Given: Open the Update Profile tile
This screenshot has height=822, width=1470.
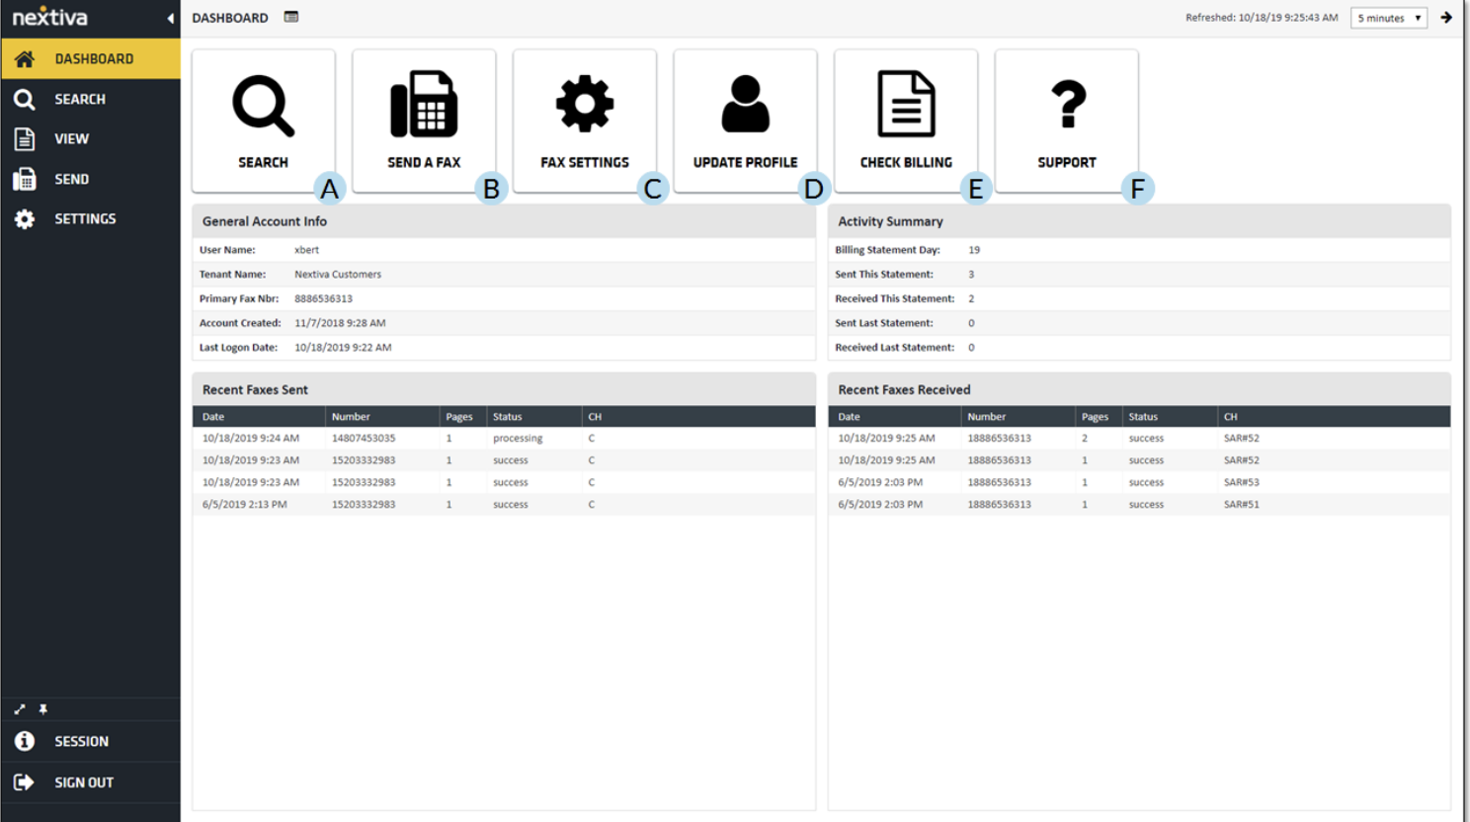Looking at the screenshot, I should tap(745, 121).
